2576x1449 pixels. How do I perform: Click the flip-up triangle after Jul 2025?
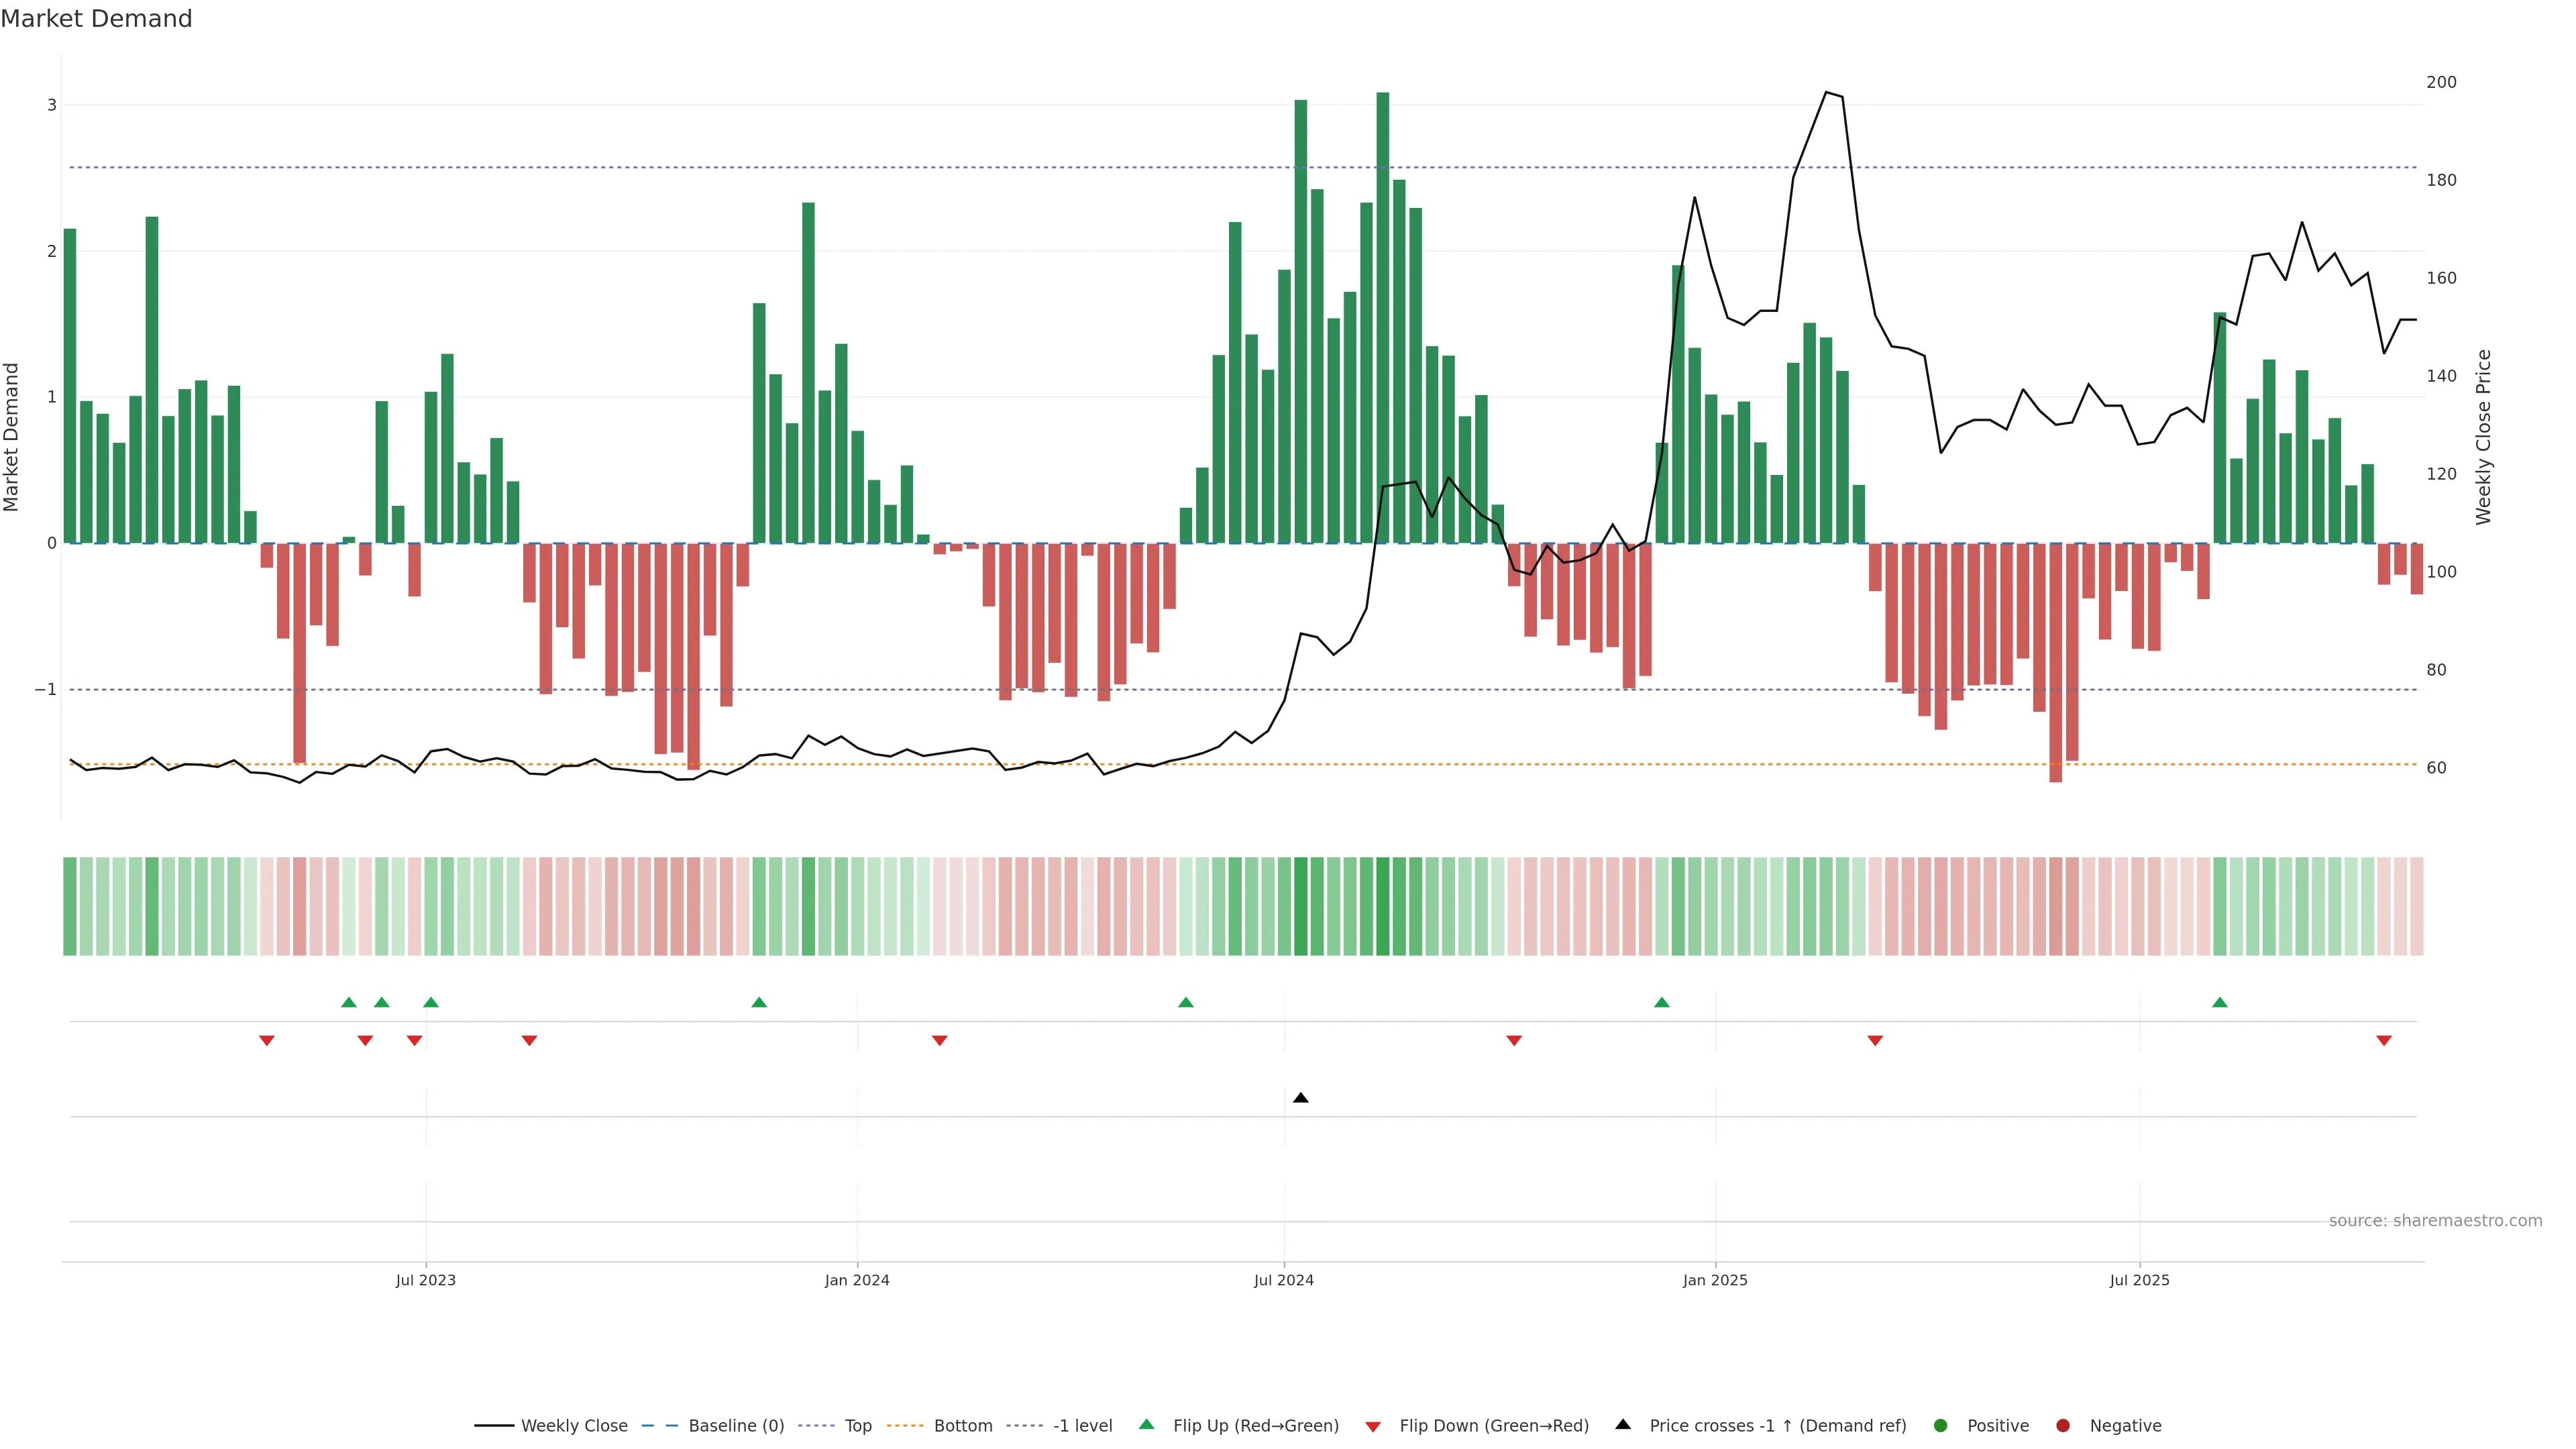click(2219, 1002)
